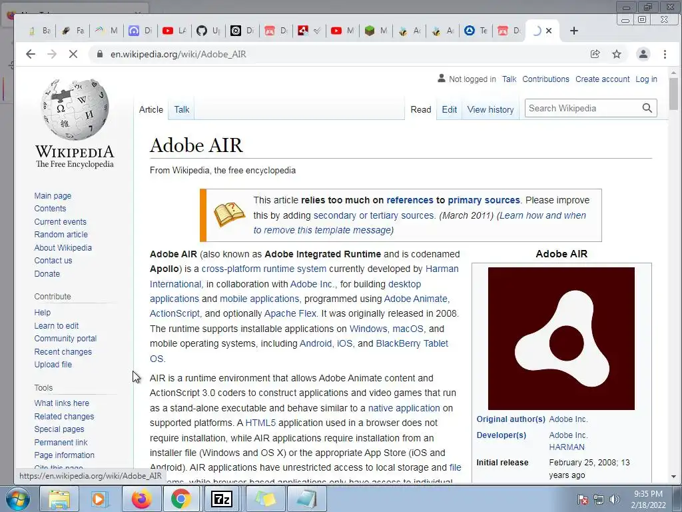682x512 pixels.
Task: Click the Log in link
Action: pyautogui.click(x=646, y=79)
